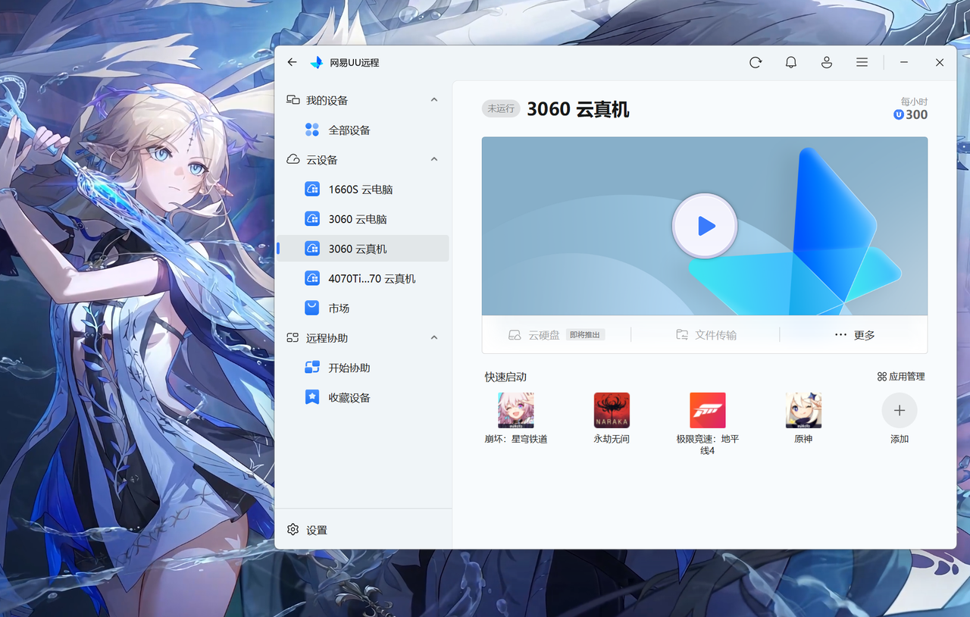
Task: Click the 添加 plus button
Action: pos(900,410)
